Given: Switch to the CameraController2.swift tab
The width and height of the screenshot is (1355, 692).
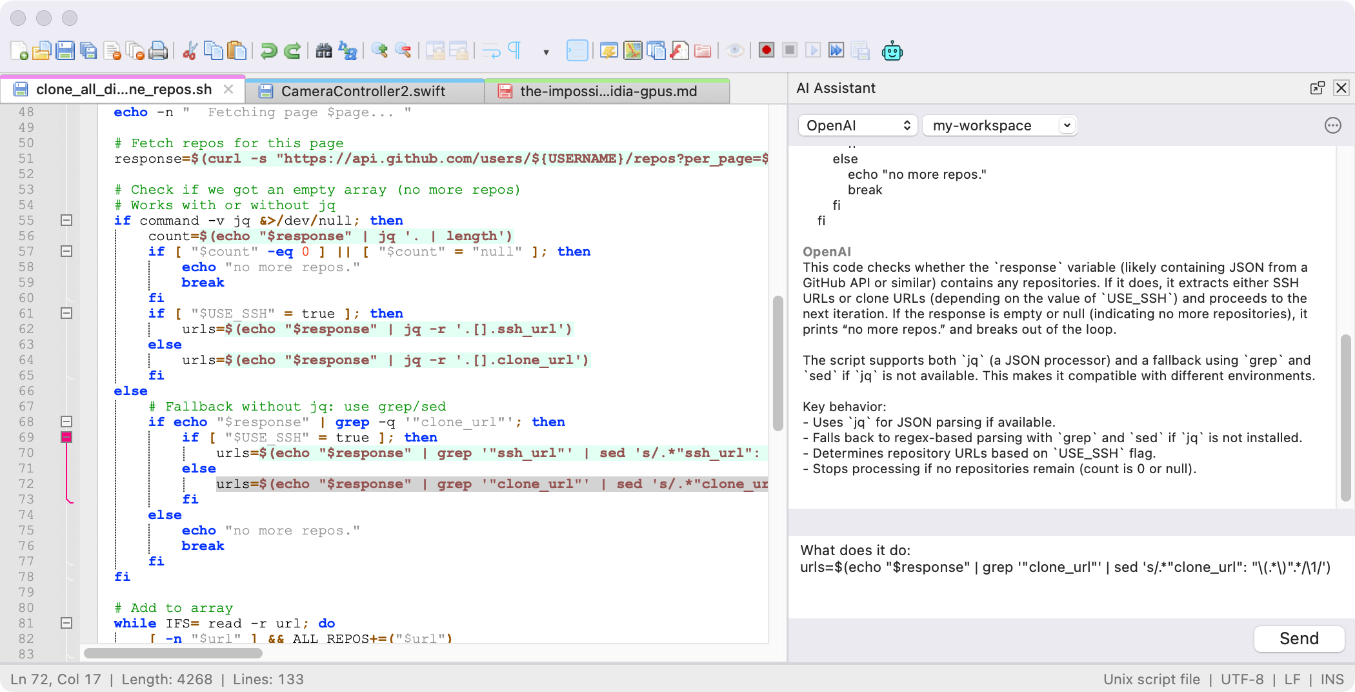Looking at the screenshot, I should (363, 91).
